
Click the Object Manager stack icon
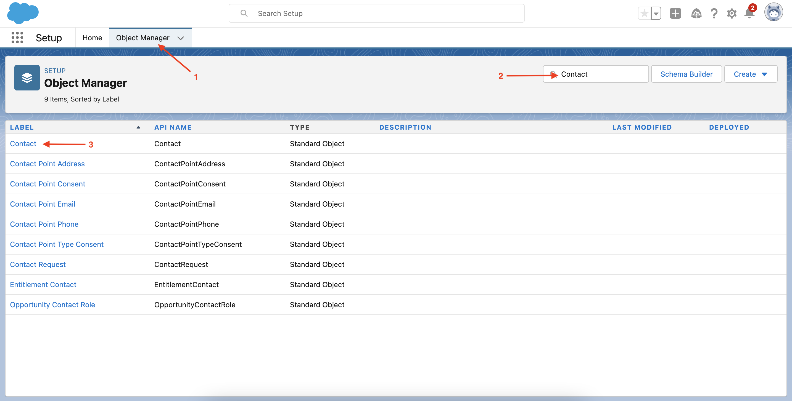click(x=27, y=78)
